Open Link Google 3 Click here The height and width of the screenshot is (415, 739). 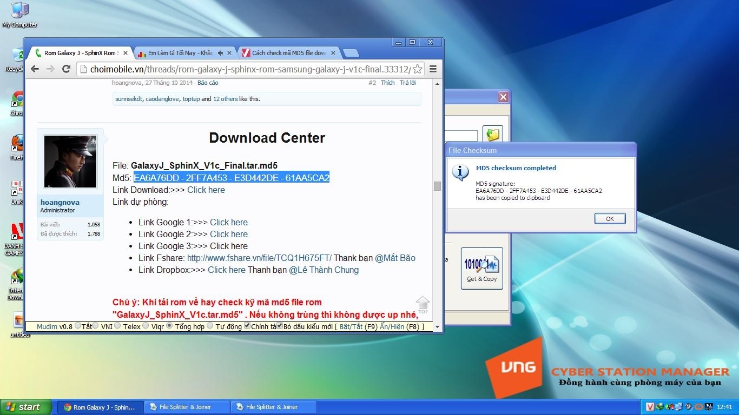[229, 246]
